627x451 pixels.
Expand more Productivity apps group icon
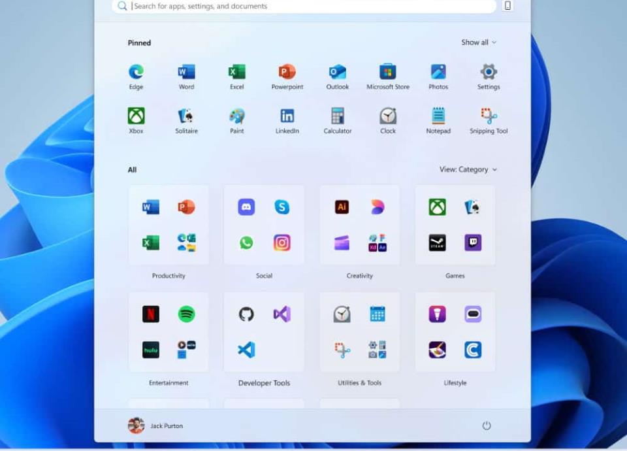click(x=186, y=242)
